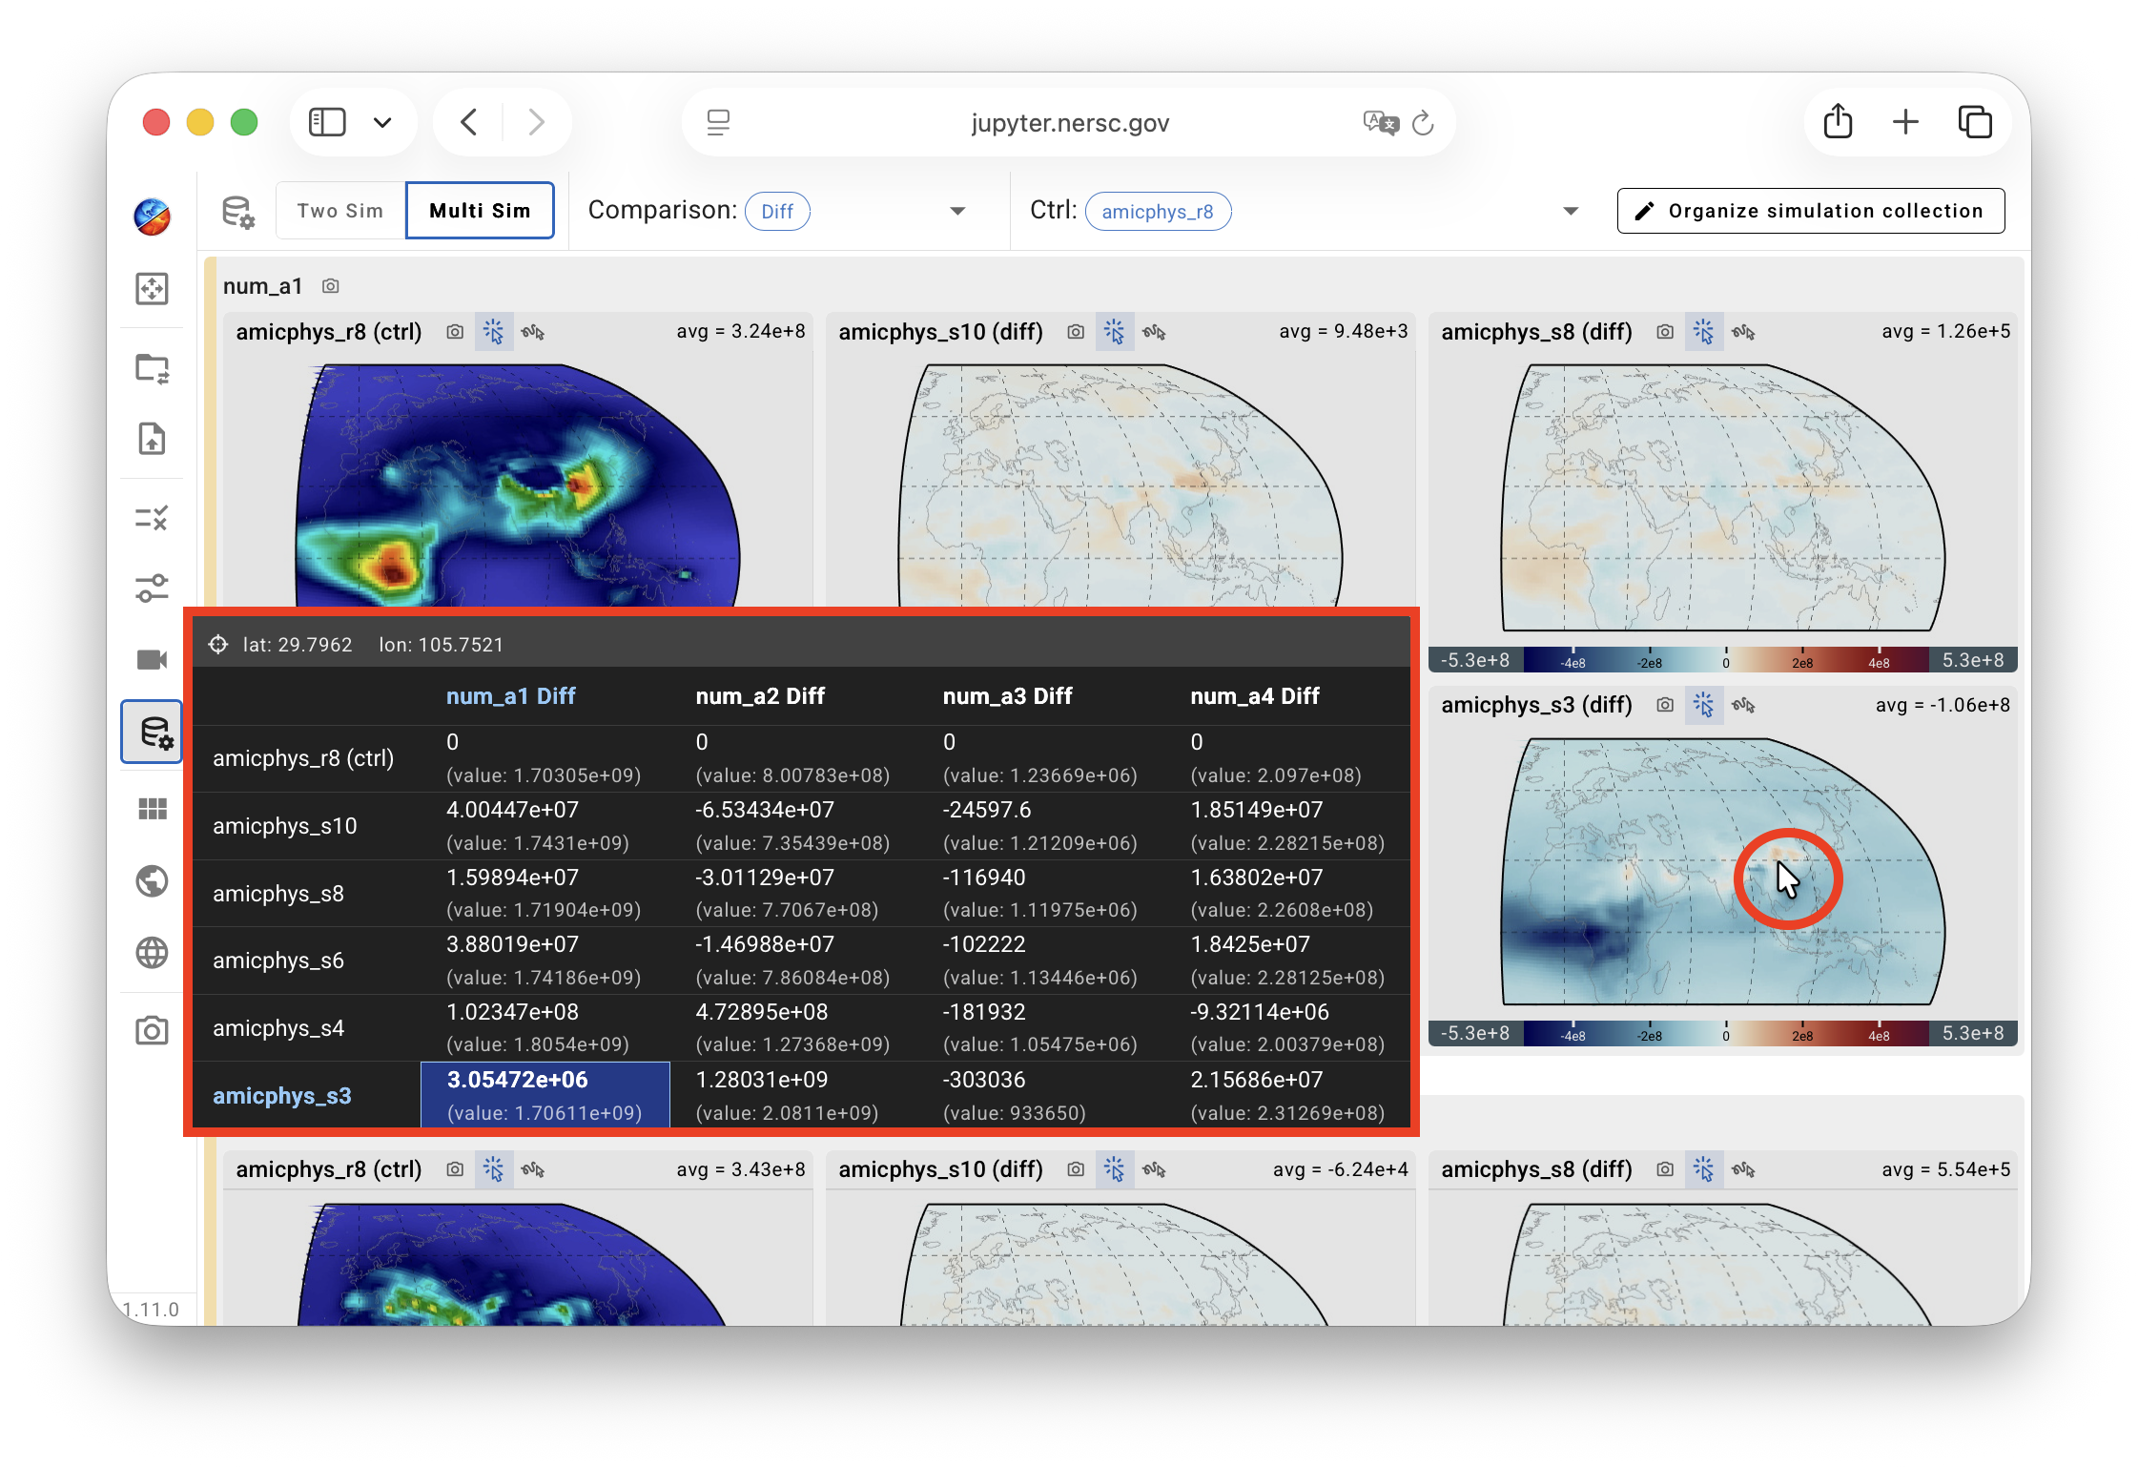
Task: Open a new Safari tab
Action: click(1905, 122)
